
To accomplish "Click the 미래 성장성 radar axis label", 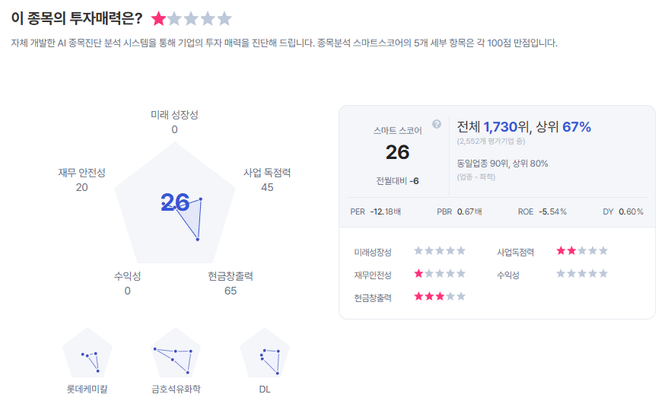I will pyautogui.click(x=174, y=114).
